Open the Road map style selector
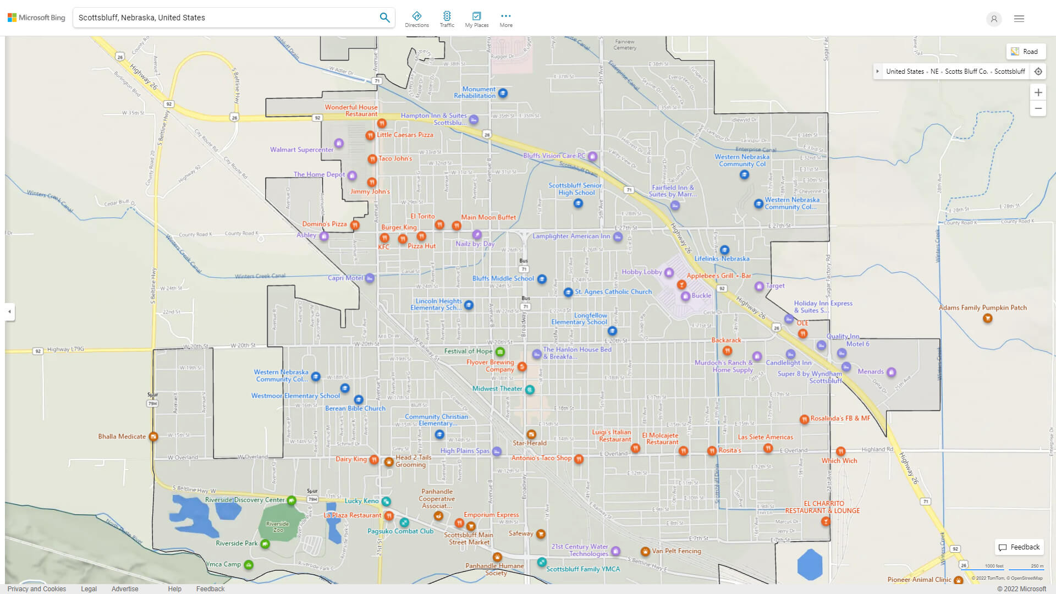This screenshot has height=594, width=1056. click(1026, 51)
